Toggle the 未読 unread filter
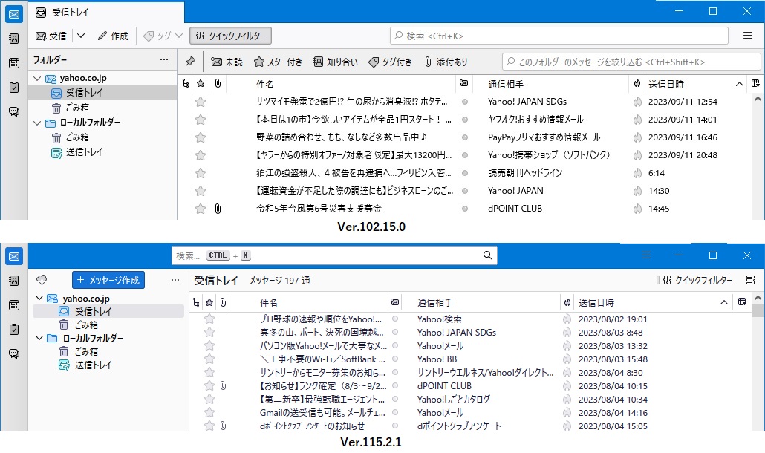 click(x=227, y=62)
